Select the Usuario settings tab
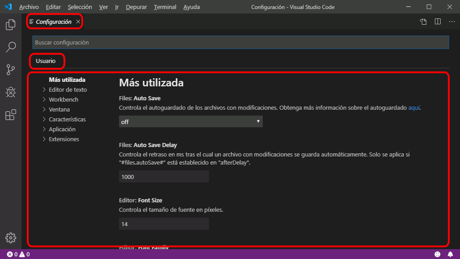The width and height of the screenshot is (460, 259). (x=45, y=61)
